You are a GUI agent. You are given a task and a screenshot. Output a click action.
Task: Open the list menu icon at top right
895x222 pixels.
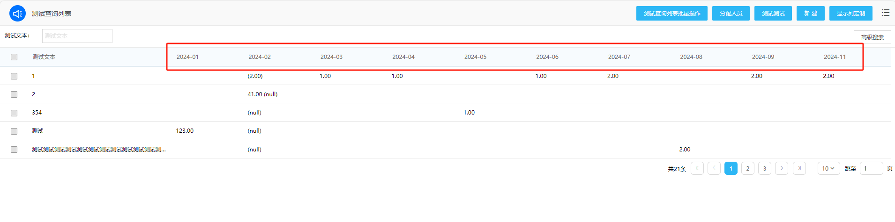(x=885, y=13)
